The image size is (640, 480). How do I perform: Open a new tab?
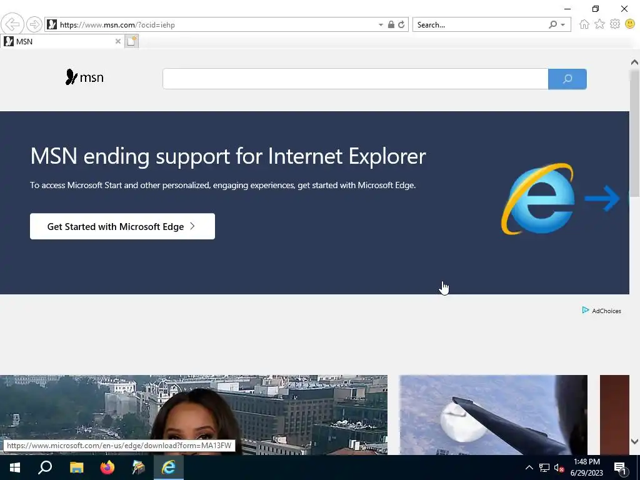(131, 41)
